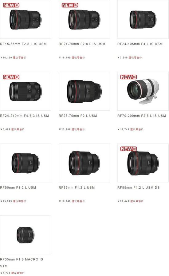Open the RF85mm F1.2 L USM title link
The image size is (169, 276).
click(x=77, y=188)
